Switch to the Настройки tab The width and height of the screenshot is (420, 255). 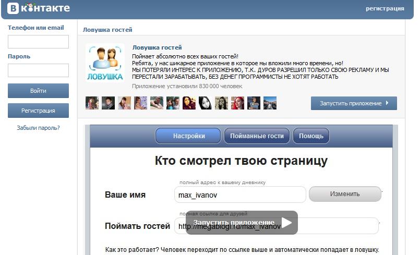(x=188, y=136)
